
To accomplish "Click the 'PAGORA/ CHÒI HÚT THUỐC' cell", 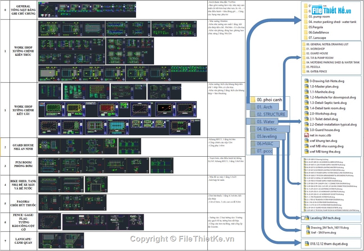I will (x=23, y=203).
